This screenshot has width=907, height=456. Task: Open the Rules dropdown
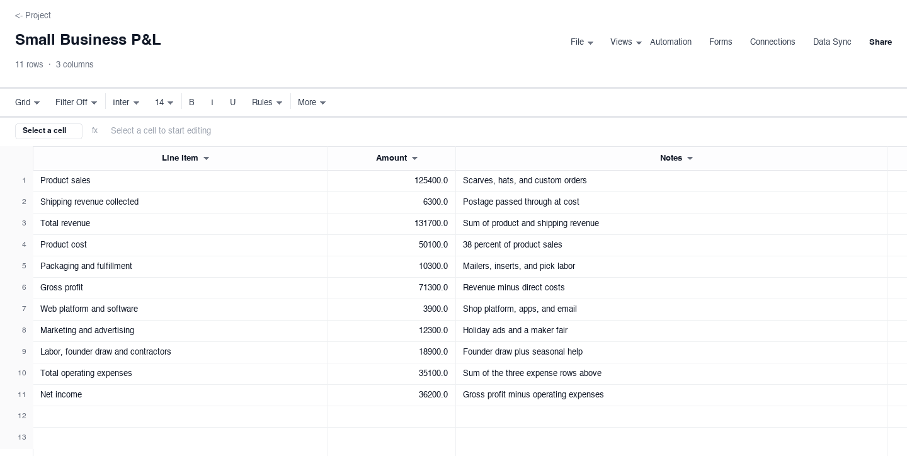pyautogui.click(x=267, y=102)
